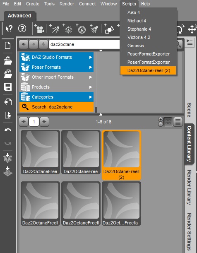The height and width of the screenshot is (253, 197).
Task: Open the Help menu
Action: click(x=145, y=4)
